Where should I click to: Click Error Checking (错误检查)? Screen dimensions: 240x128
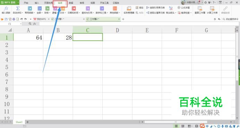click(184, 13)
